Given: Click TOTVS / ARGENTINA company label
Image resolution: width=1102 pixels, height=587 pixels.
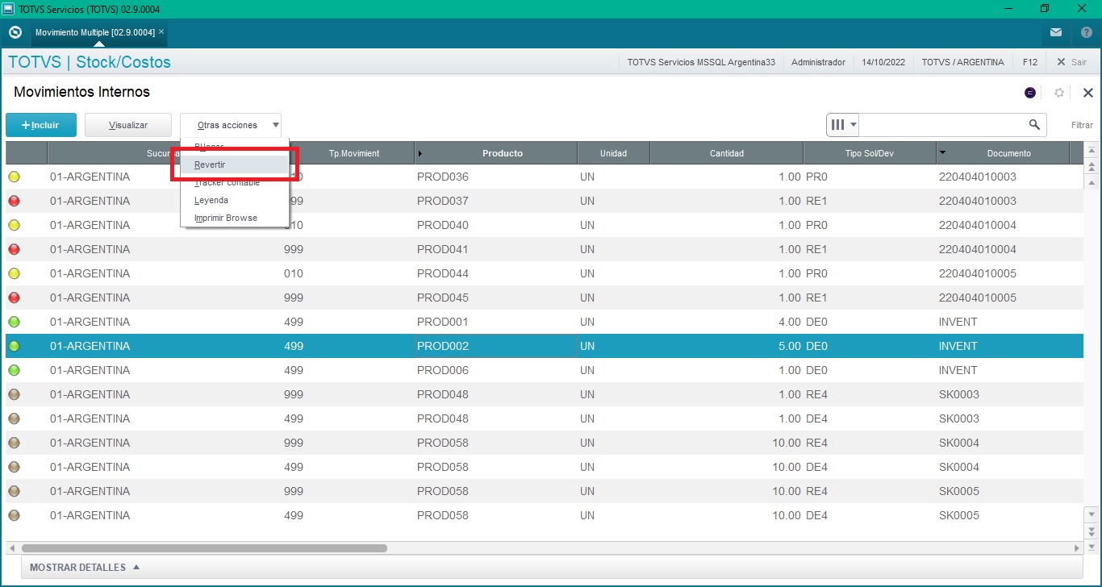Looking at the screenshot, I should pyautogui.click(x=963, y=62).
